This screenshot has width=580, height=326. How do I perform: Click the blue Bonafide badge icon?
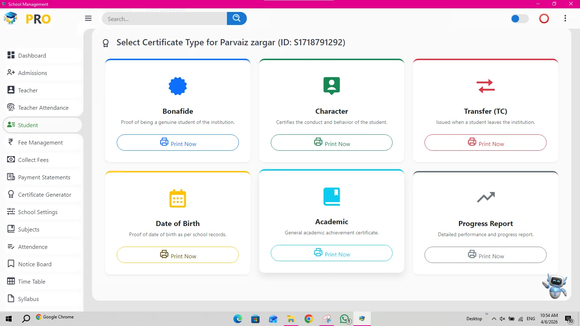178,86
